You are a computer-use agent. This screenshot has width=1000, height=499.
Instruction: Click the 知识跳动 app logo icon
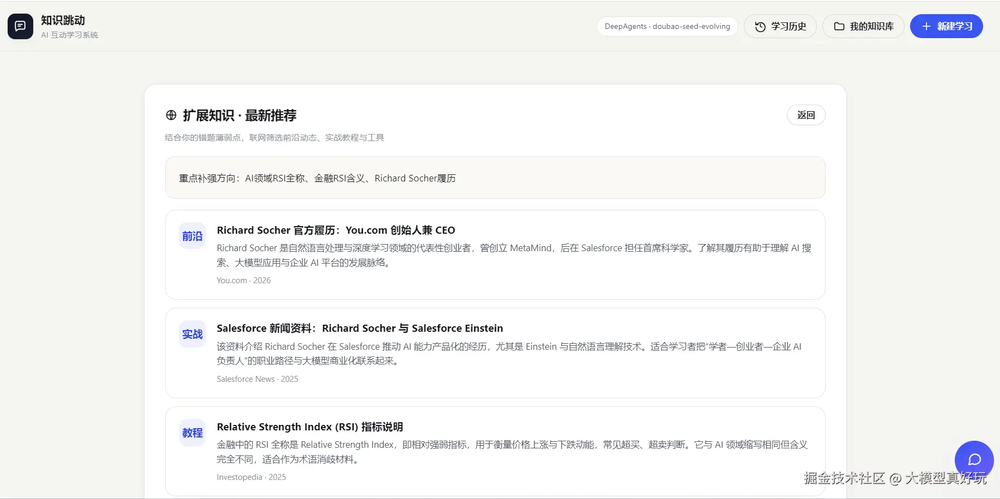[20, 26]
